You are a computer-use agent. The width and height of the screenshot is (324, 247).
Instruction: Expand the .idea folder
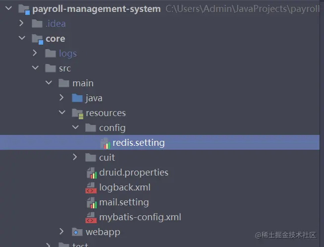click(x=21, y=23)
